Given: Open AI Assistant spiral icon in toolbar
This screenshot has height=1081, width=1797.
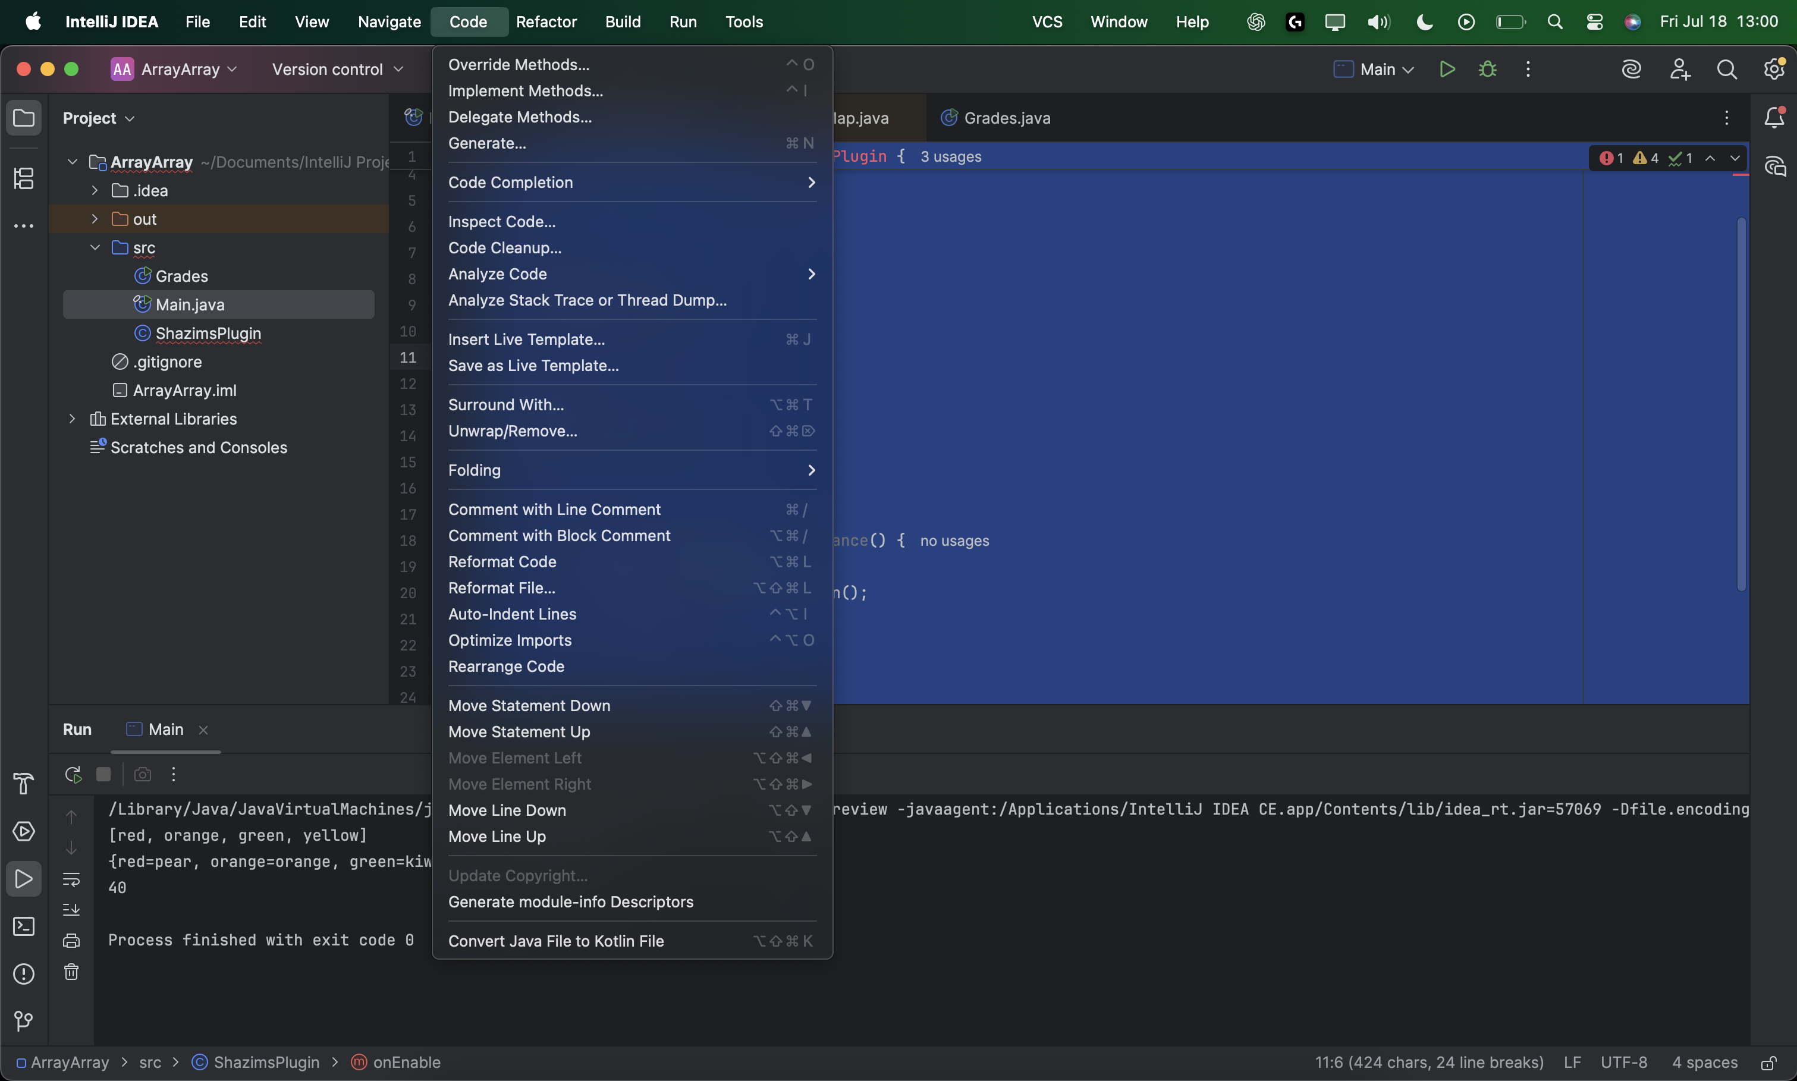Looking at the screenshot, I should click(1632, 69).
